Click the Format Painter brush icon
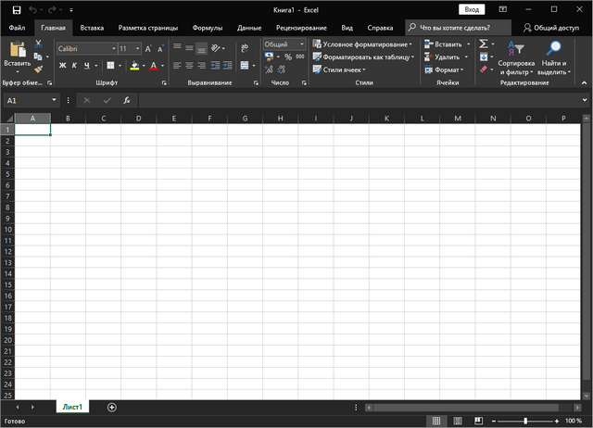This screenshot has height=428, width=593. tap(39, 68)
